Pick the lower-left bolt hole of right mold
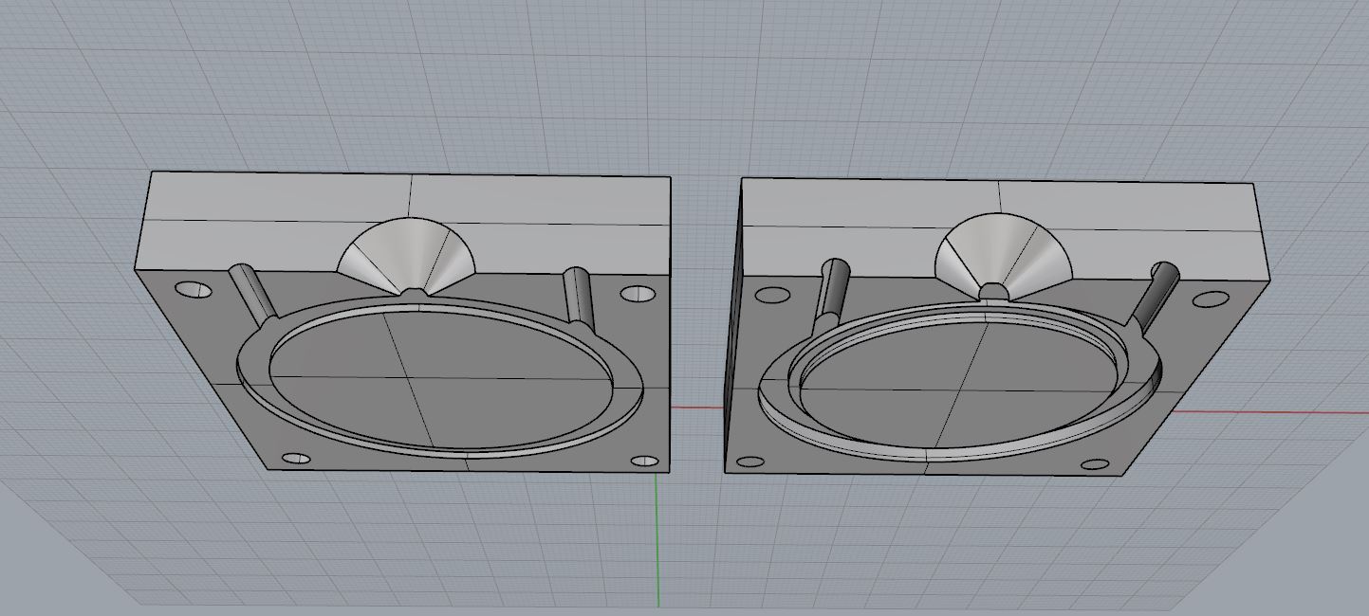Viewport: 1369px width, 616px height. pos(750,462)
